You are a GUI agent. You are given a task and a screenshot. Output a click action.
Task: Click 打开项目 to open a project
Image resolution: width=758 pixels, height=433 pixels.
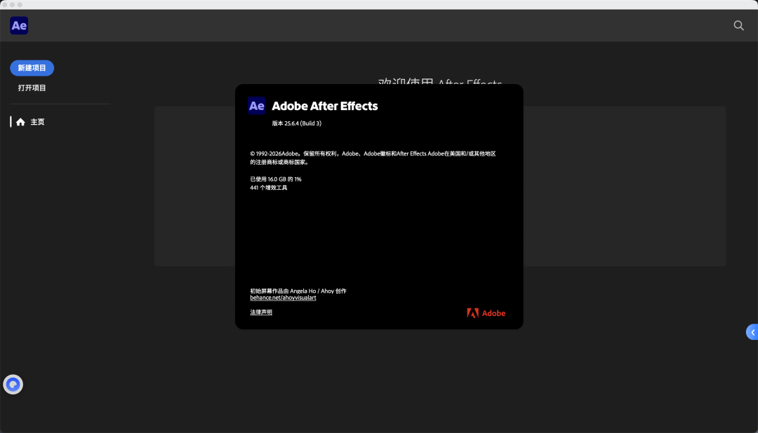coord(32,88)
